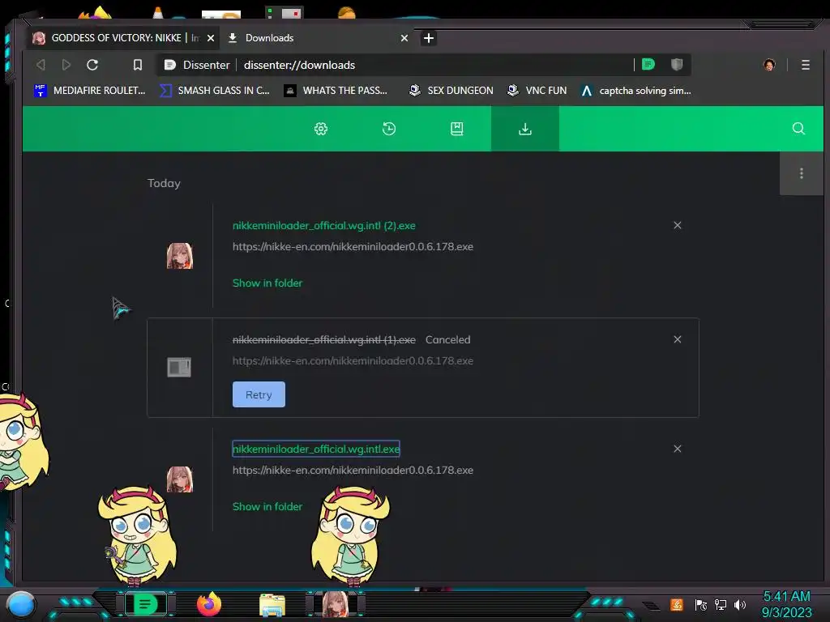Screen dimensions: 830x622
Task: Search downloads with magnifier icon
Action: click(x=798, y=129)
